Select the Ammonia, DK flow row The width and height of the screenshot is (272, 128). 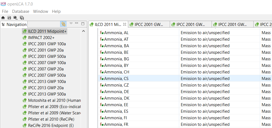pos(185,98)
